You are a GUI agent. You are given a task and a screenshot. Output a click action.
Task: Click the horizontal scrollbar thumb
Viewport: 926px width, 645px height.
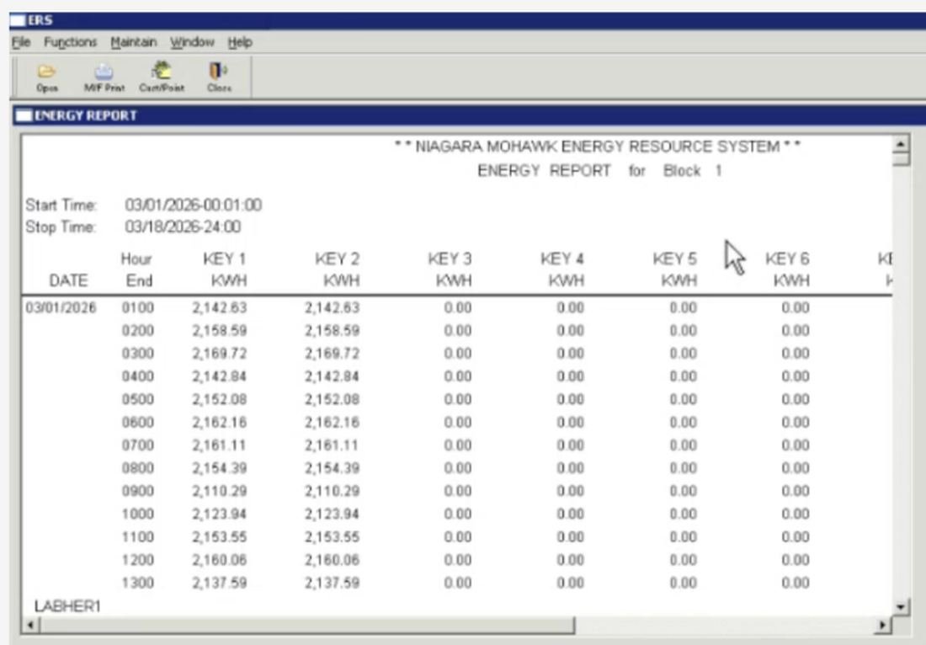click(307, 625)
